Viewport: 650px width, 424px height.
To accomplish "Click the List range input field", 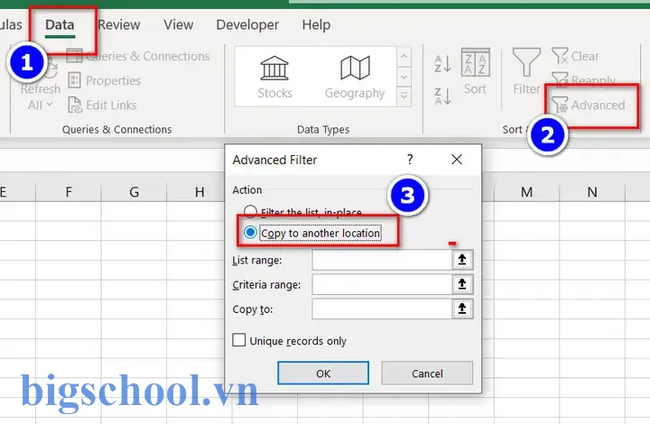I will click(x=382, y=260).
